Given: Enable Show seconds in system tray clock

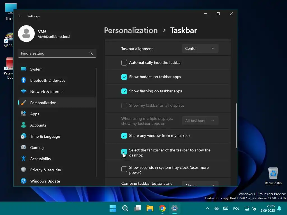Looking at the screenshot, I should (x=124, y=169).
